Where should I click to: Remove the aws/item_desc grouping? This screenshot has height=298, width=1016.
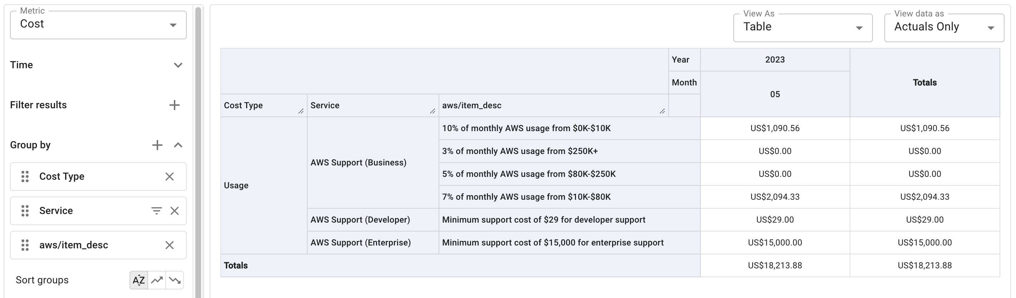click(x=170, y=245)
